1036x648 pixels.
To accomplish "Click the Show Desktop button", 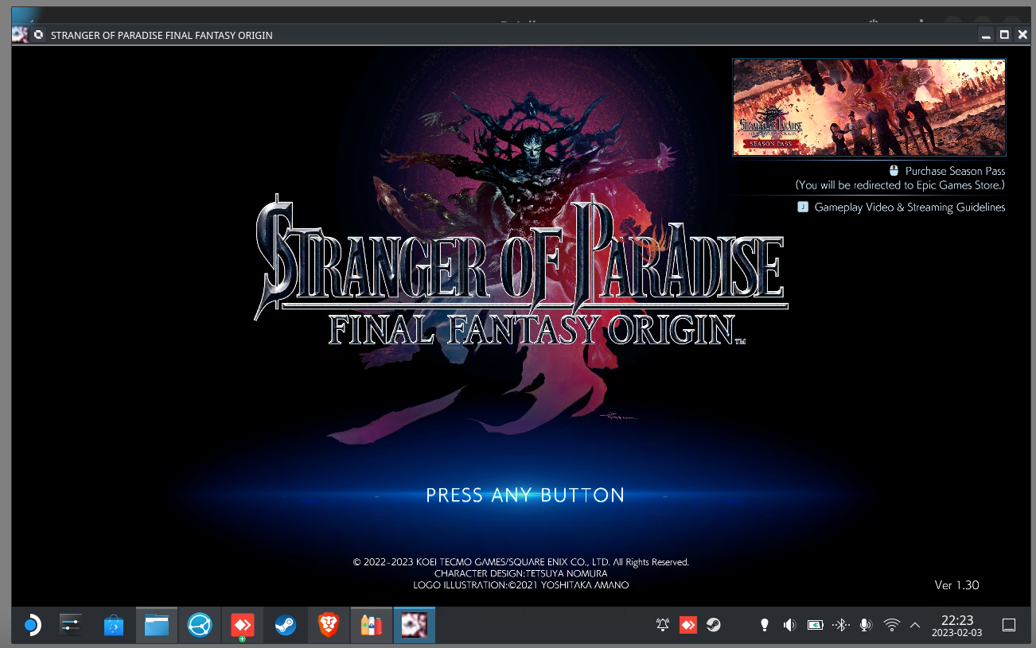I will click(1008, 625).
